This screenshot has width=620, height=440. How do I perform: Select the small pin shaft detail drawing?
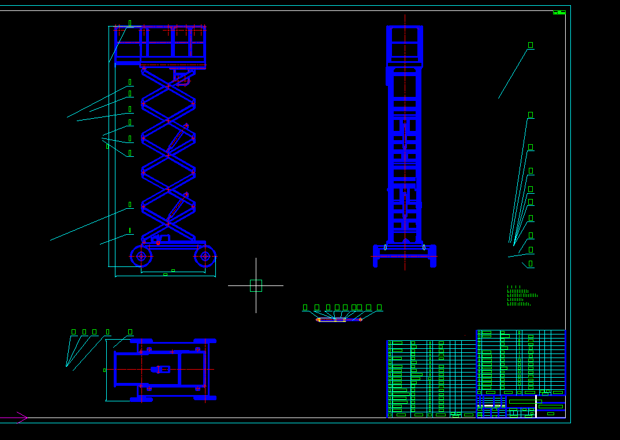(x=339, y=319)
